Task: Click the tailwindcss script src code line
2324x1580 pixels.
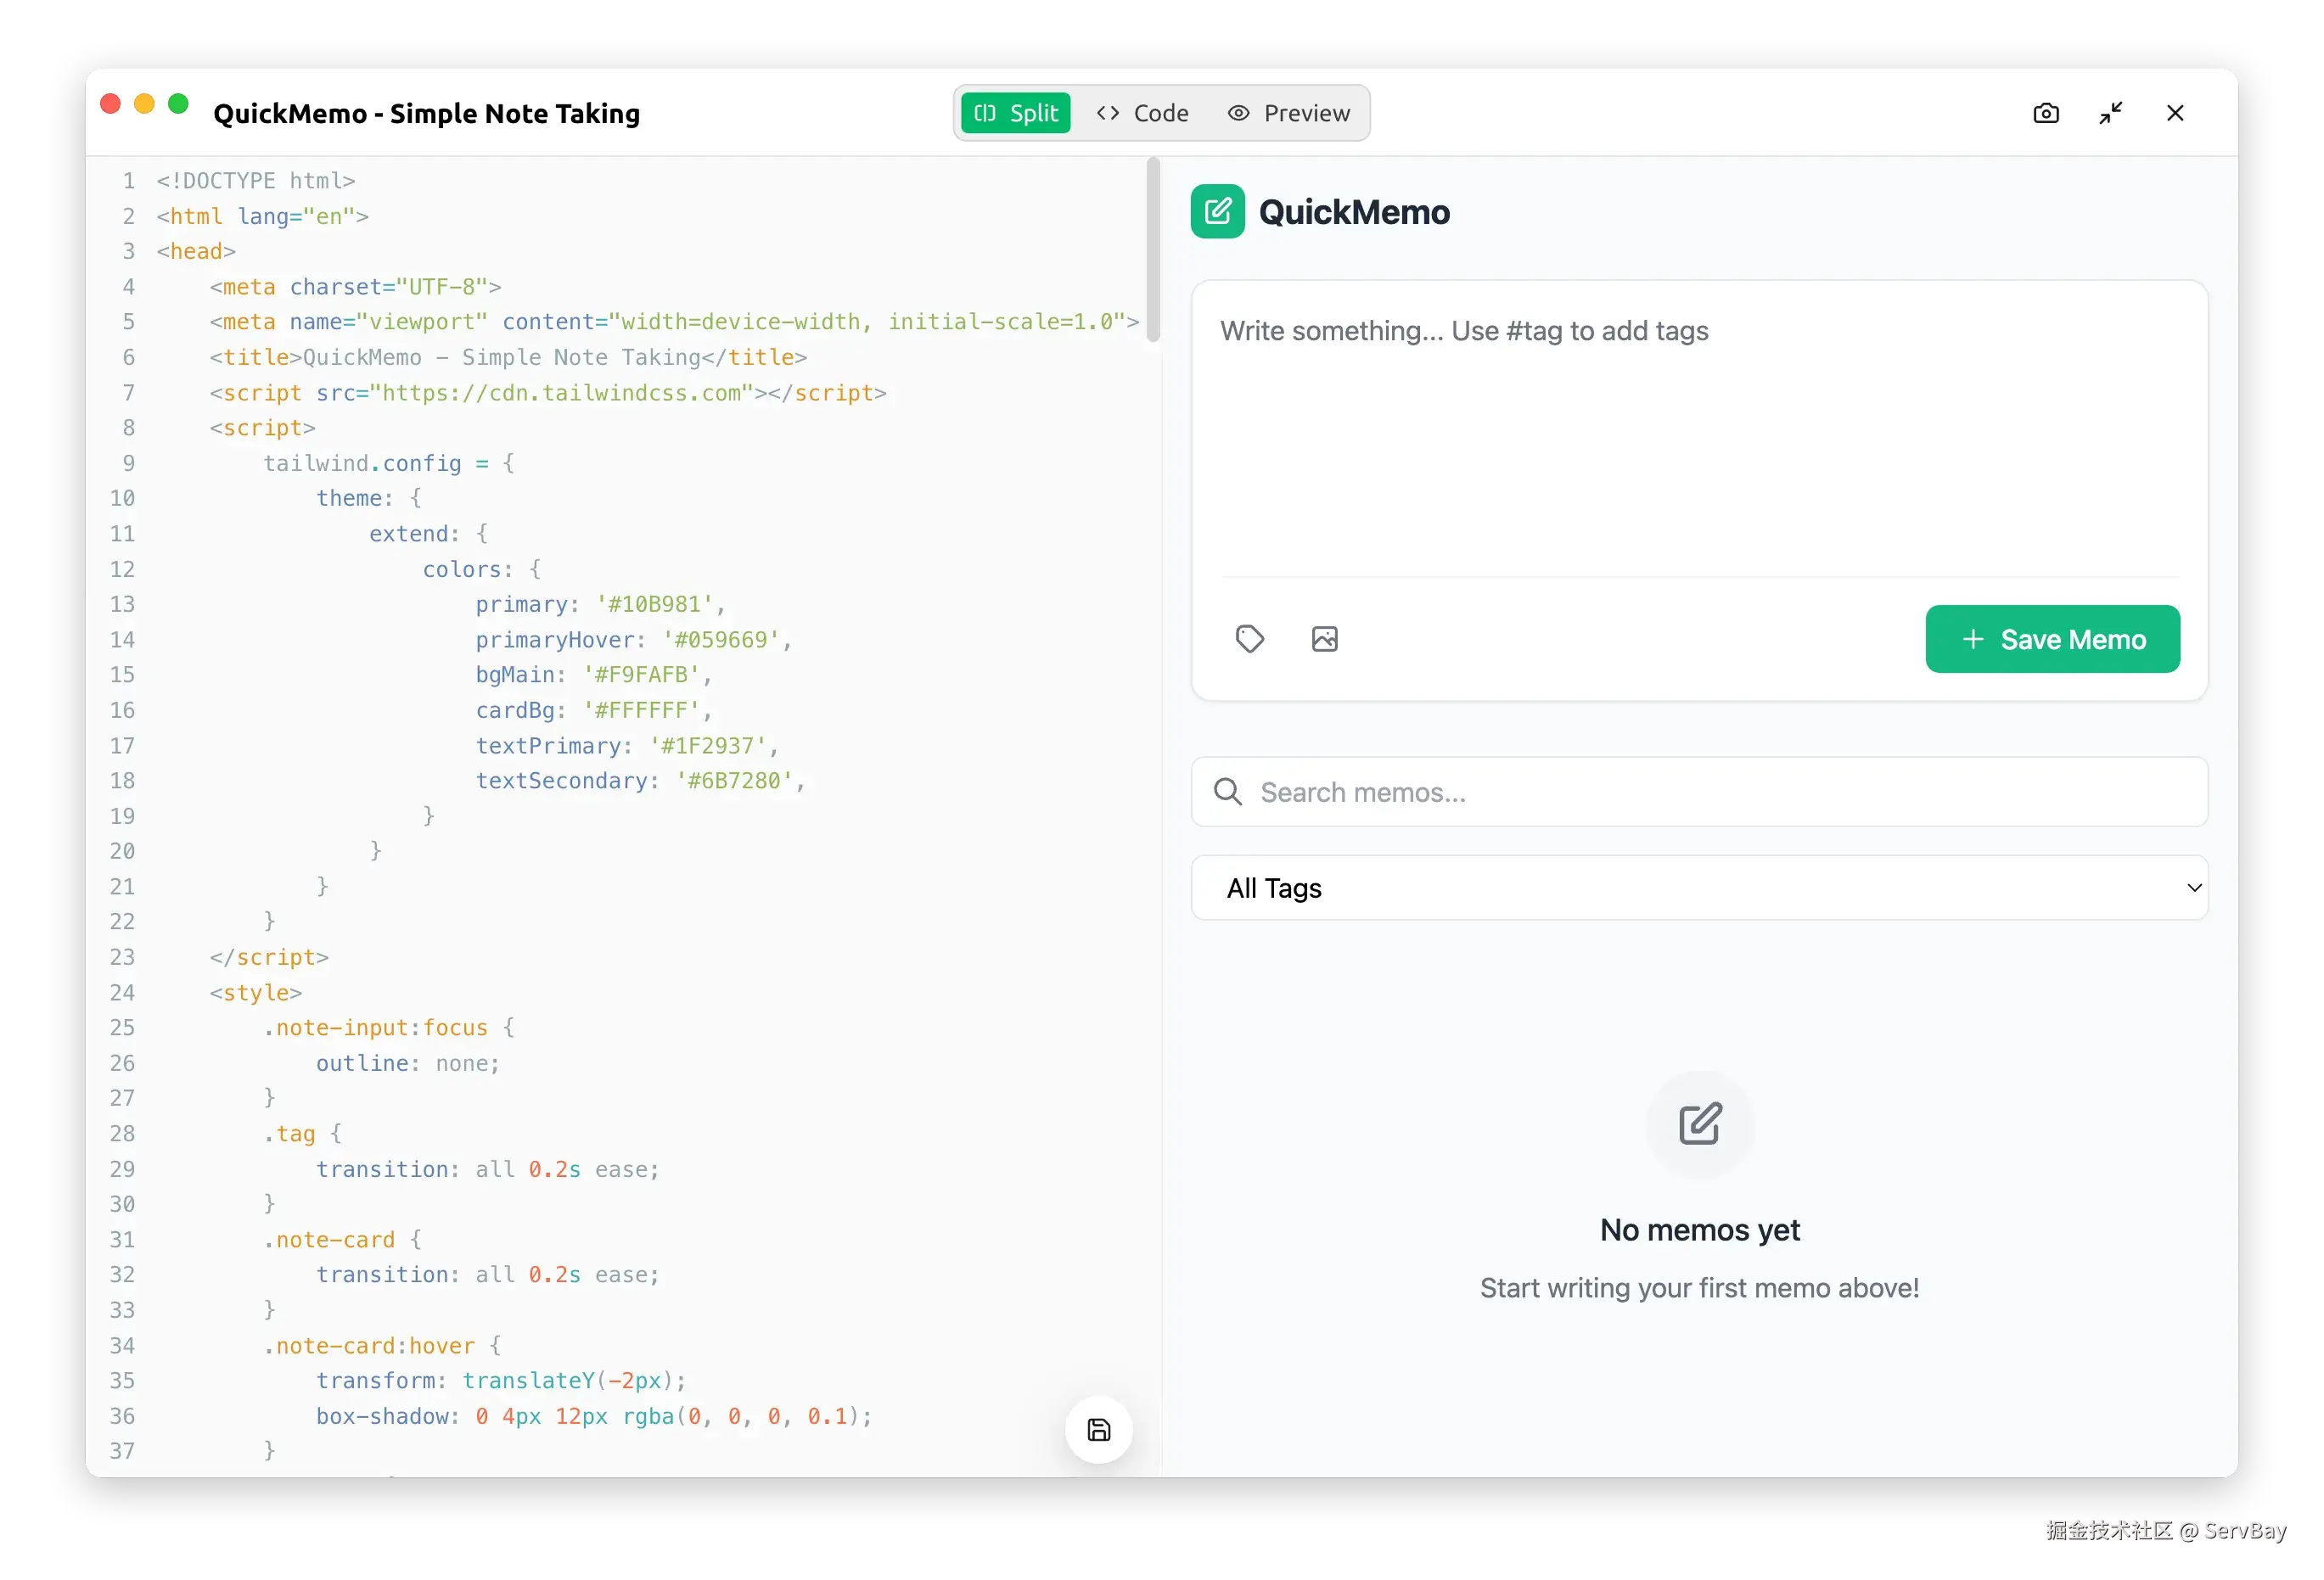Action: point(548,393)
